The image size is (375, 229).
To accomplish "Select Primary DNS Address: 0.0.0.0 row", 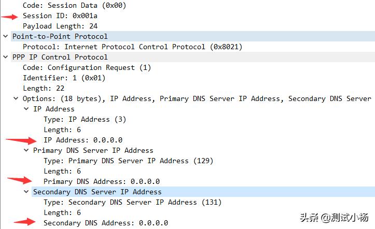I will [102, 181].
